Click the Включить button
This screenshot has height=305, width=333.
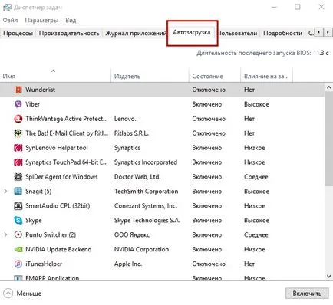coord(307,294)
